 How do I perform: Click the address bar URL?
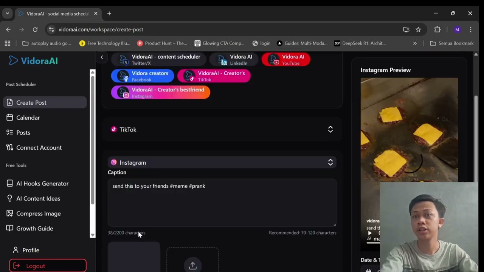pos(101,29)
